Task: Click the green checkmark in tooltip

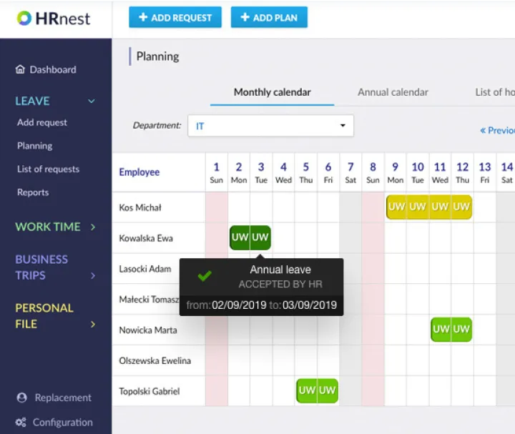Action: coord(205,275)
